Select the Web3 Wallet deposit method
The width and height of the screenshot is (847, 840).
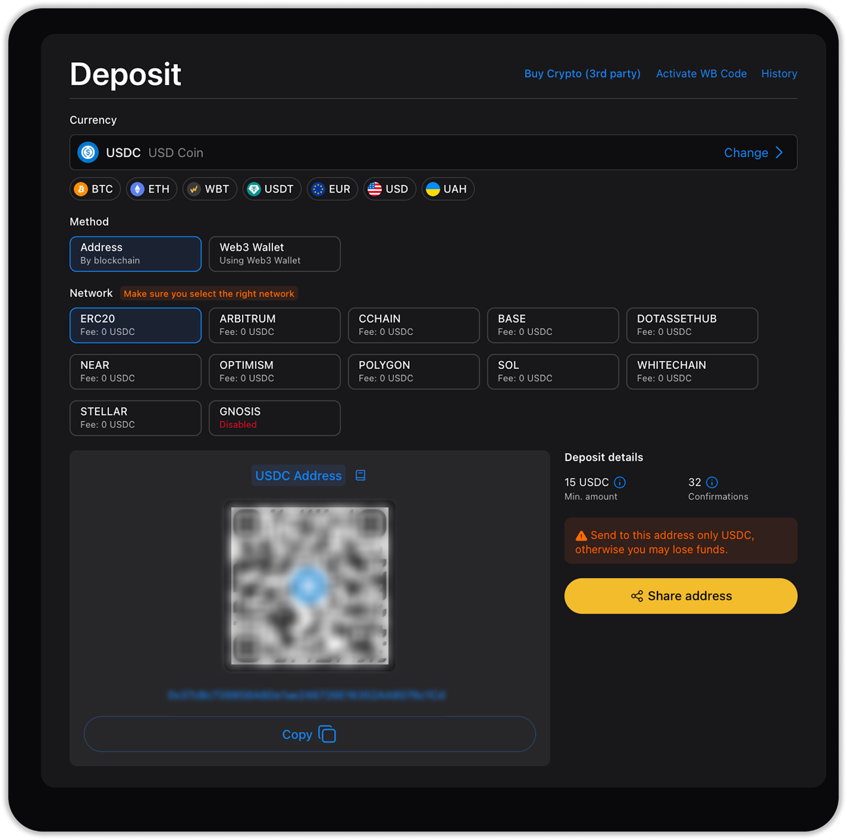coord(274,254)
